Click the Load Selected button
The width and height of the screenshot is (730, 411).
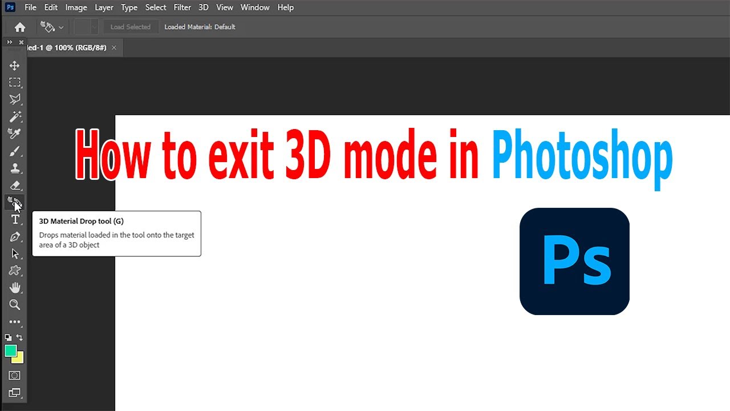click(131, 27)
